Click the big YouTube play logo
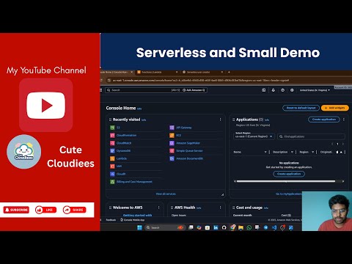352x264 pixels. (x=46, y=105)
